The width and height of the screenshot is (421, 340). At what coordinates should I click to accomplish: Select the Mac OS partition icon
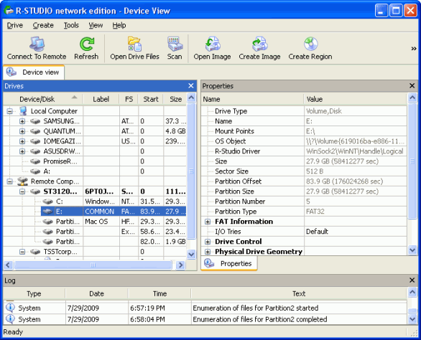[48, 222]
